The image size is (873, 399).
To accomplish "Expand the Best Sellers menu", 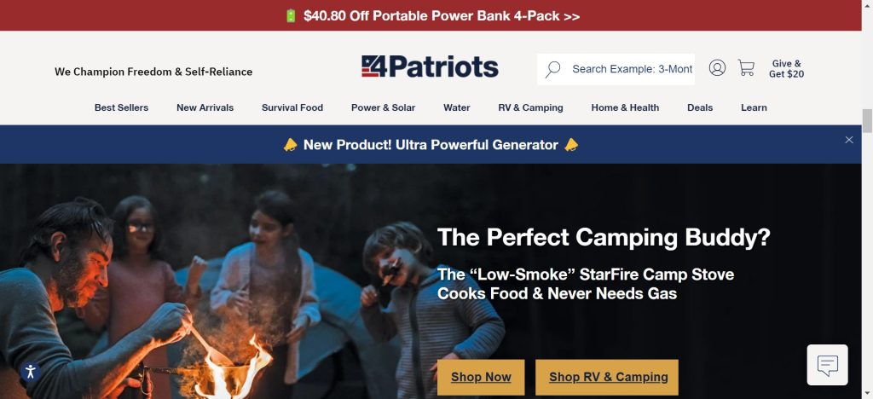I will 121,107.
